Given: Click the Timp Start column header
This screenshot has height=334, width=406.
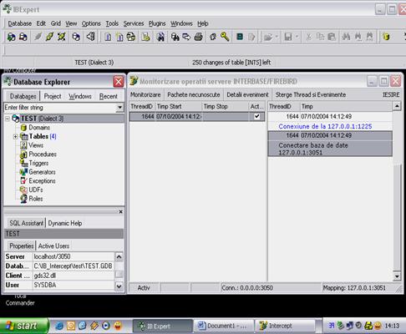Looking at the screenshot, I should [x=178, y=106].
